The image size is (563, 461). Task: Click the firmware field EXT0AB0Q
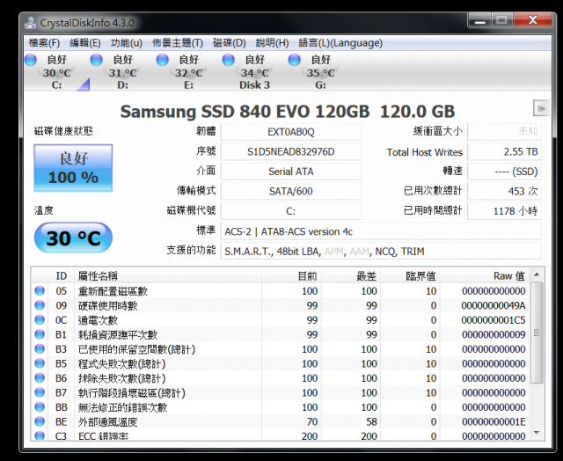click(x=291, y=132)
